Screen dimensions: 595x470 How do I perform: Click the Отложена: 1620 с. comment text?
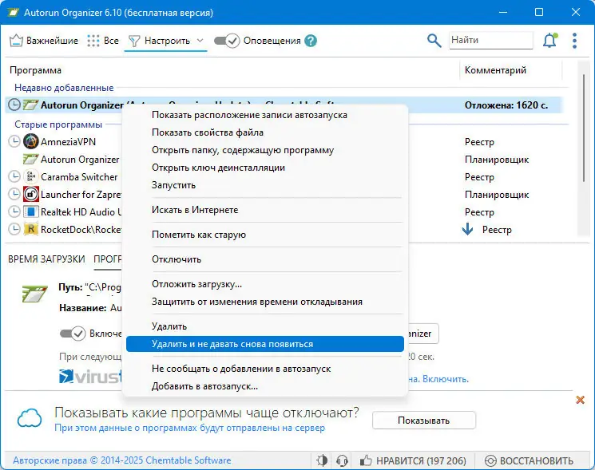click(506, 105)
